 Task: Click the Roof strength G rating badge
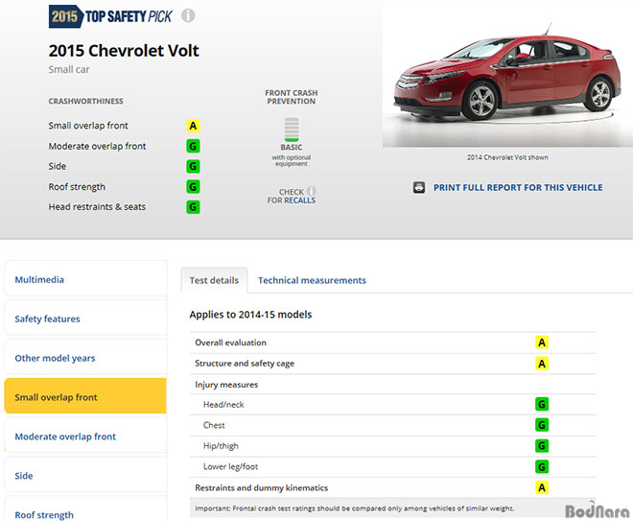pos(193,186)
